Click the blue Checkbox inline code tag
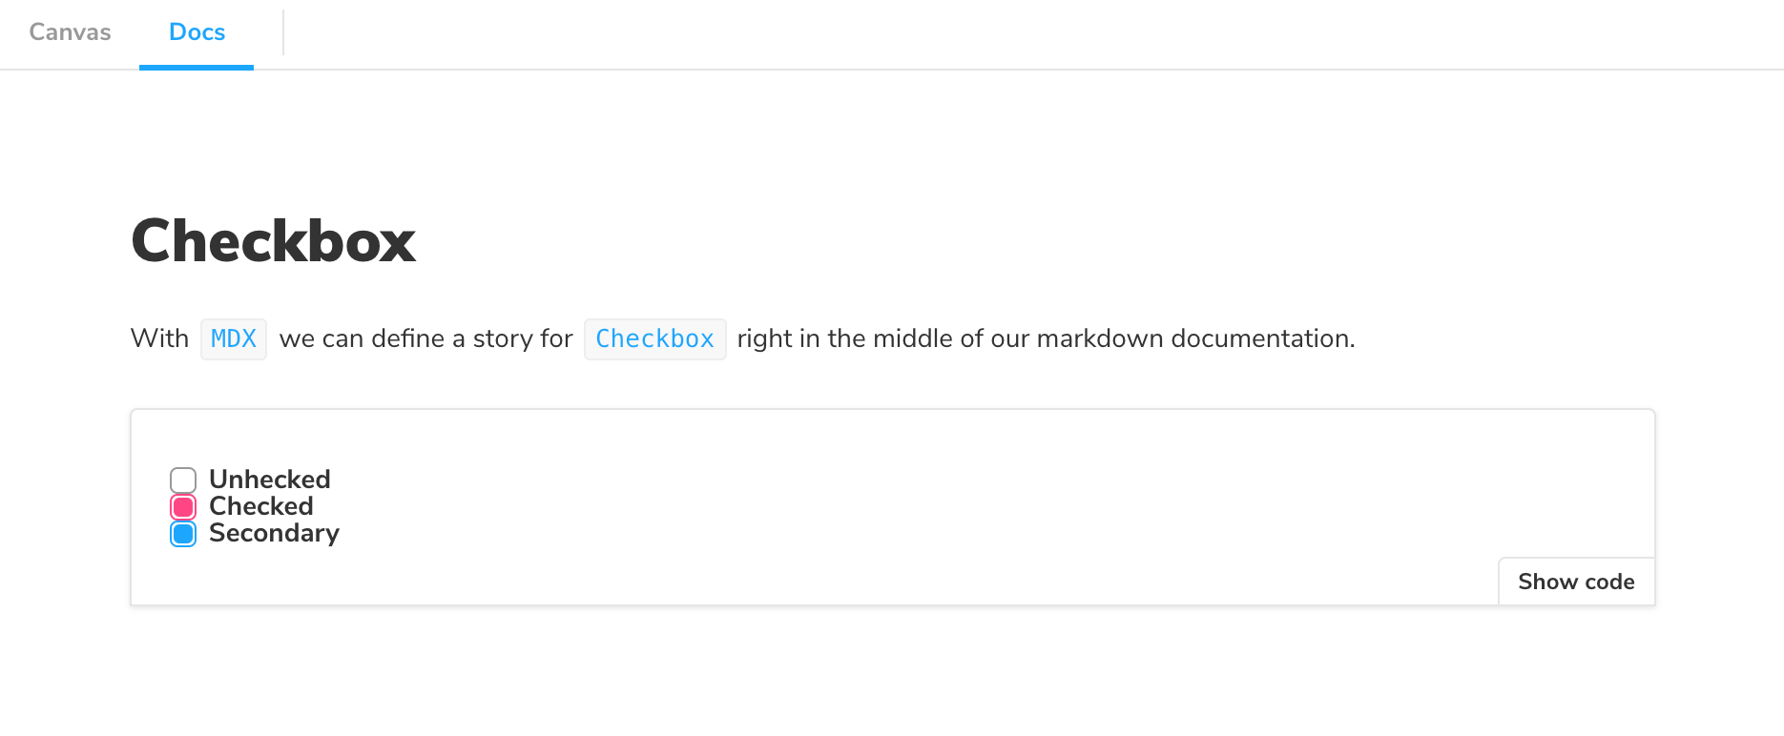 (654, 339)
